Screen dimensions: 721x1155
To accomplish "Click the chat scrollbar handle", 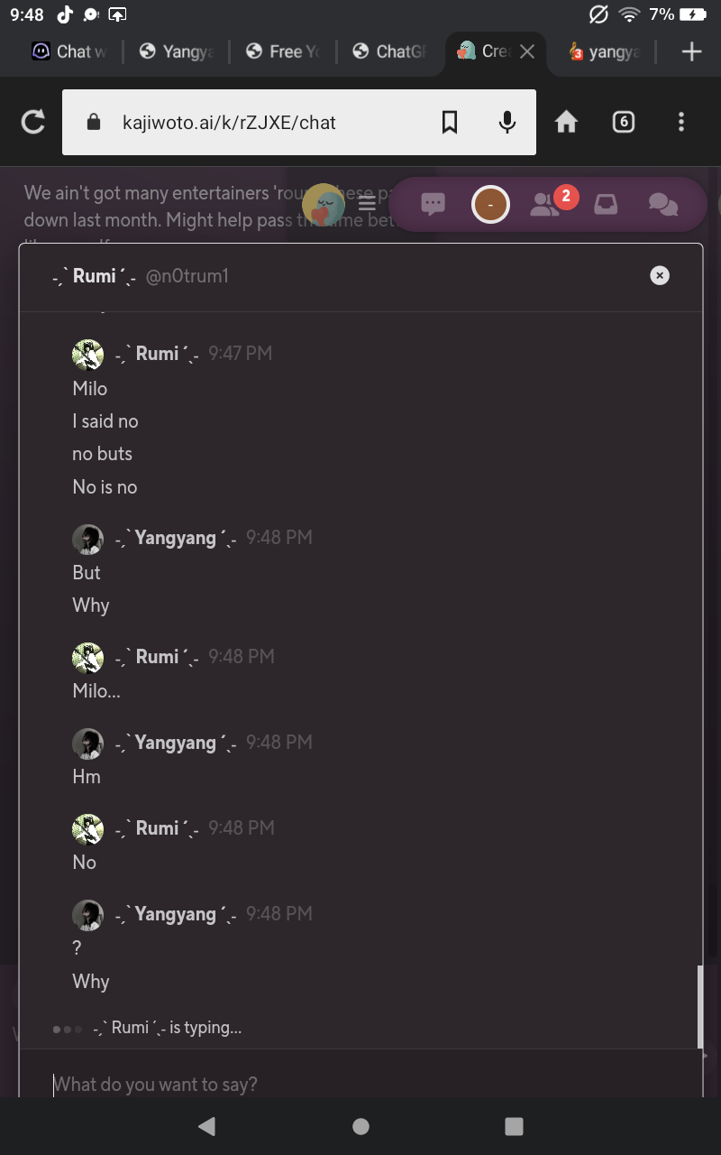I will pos(700,1006).
